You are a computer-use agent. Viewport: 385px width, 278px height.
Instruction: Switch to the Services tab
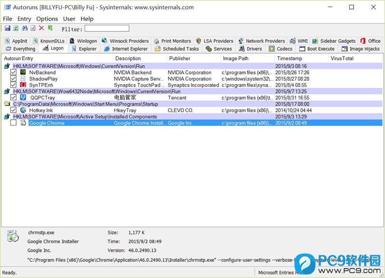pos(219,49)
